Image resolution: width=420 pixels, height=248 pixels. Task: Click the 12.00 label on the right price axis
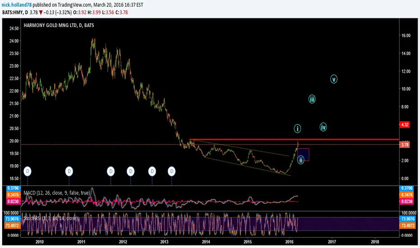406,71
